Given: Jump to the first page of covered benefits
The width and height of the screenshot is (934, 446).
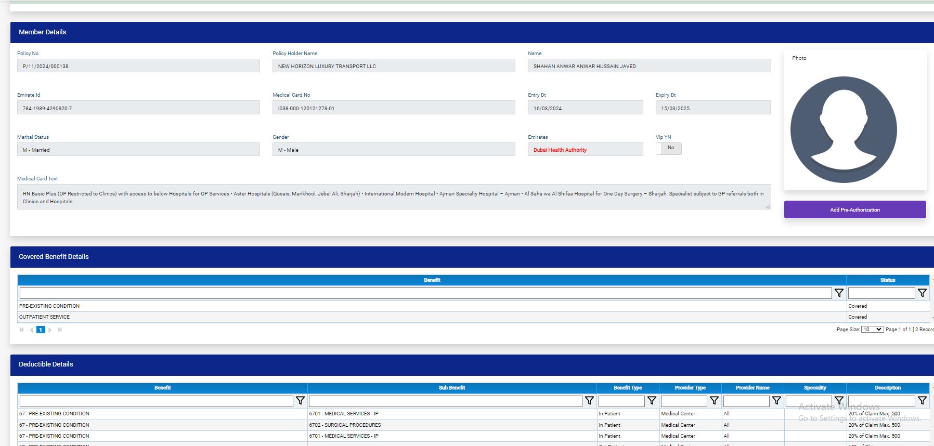Looking at the screenshot, I should [x=22, y=330].
